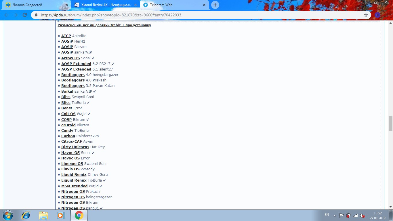Screen dimensions: 393x221
Task: Switch to Долина Сладостей tab
Action: point(37,5)
